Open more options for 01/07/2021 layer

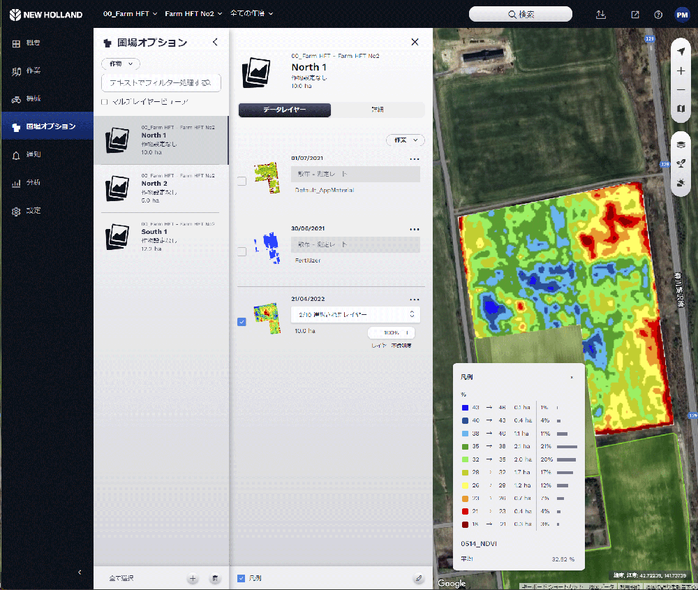[415, 159]
